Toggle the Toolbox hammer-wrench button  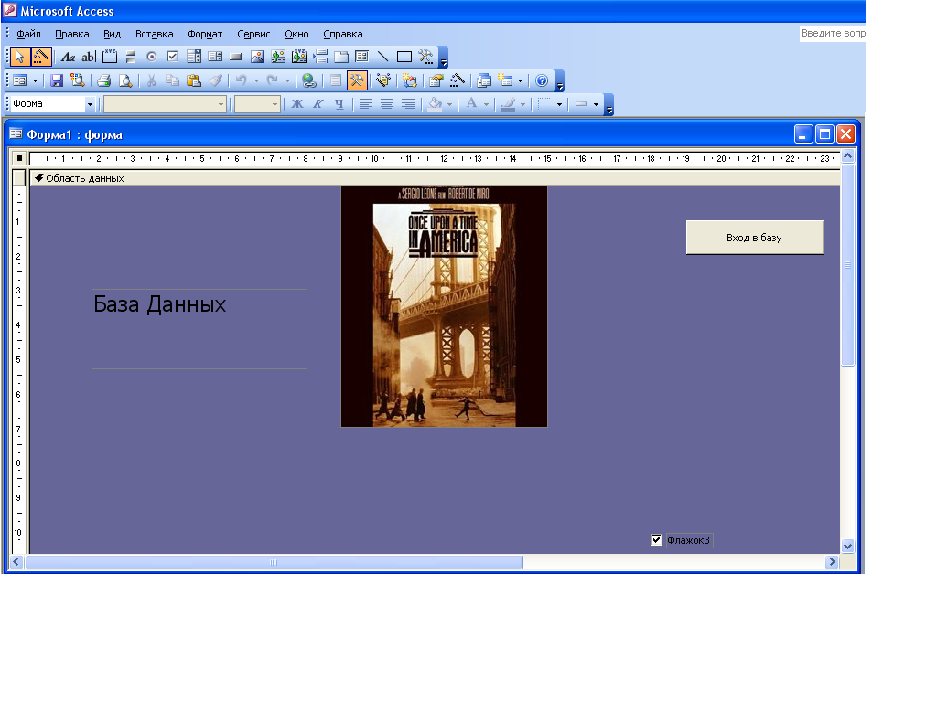coord(357,80)
